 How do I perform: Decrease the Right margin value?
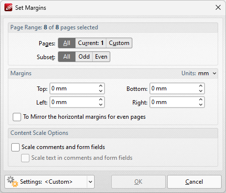coord(201,105)
